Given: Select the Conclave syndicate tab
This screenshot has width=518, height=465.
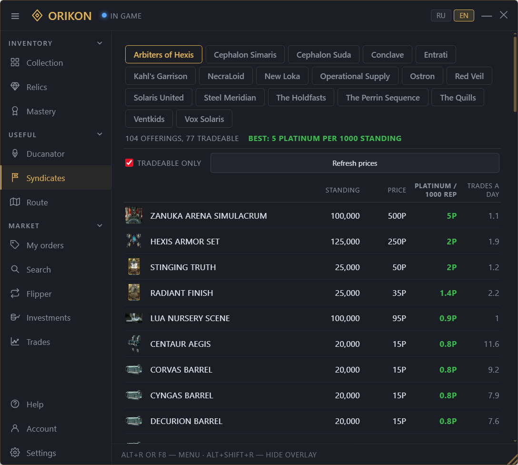Looking at the screenshot, I should pyautogui.click(x=387, y=54).
